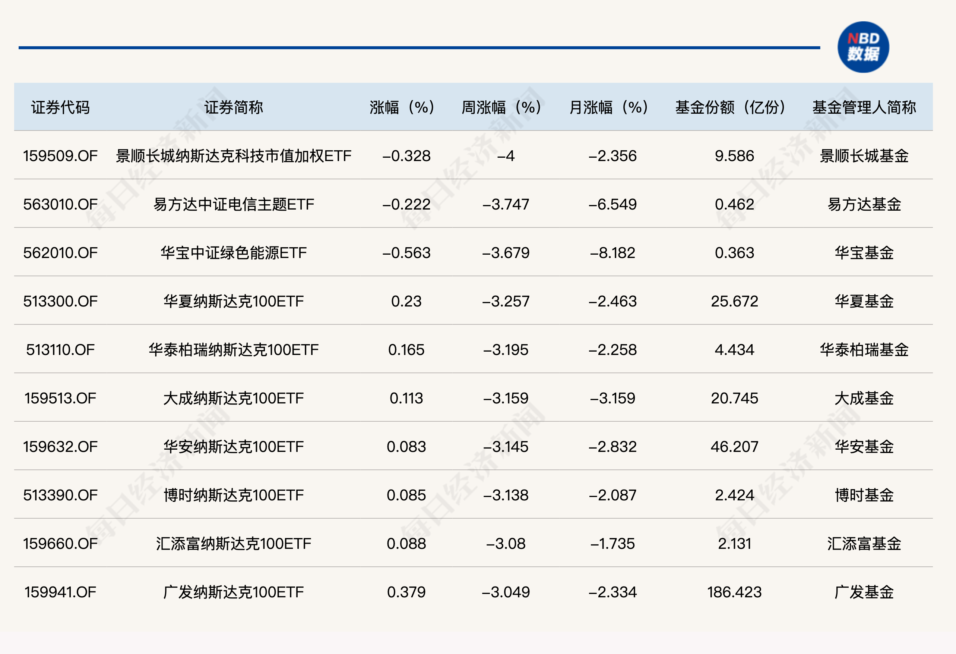Select share value 46.207 cell

click(734, 447)
